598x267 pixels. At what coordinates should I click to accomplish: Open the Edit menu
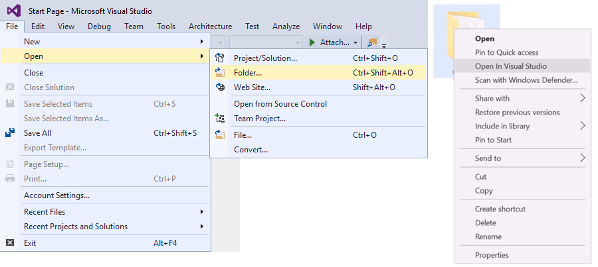38,27
